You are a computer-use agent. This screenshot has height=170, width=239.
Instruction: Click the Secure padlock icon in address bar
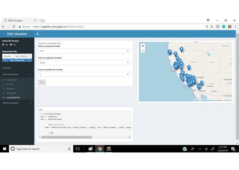20,26
